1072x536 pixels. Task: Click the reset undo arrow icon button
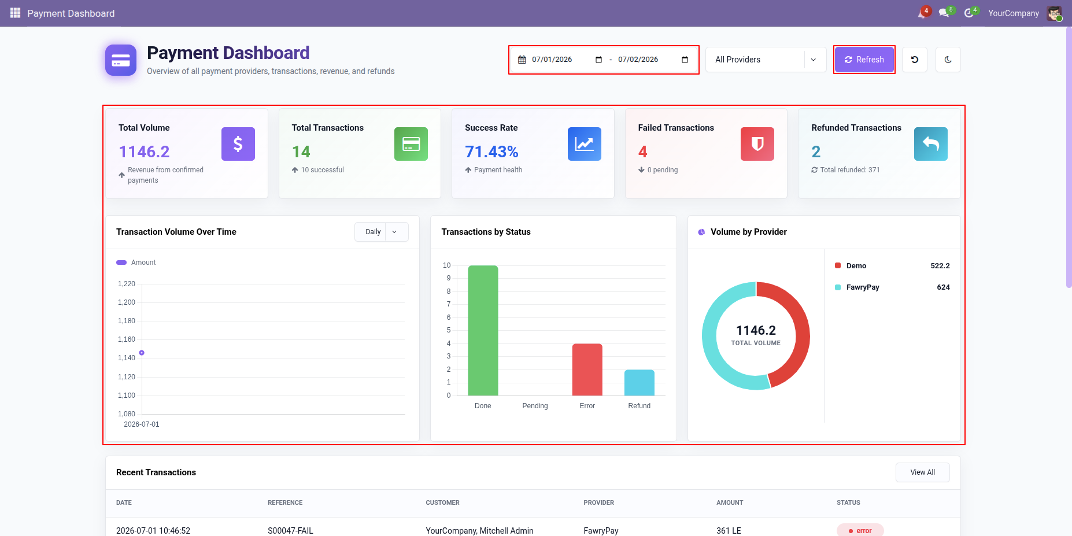(x=915, y=60)
